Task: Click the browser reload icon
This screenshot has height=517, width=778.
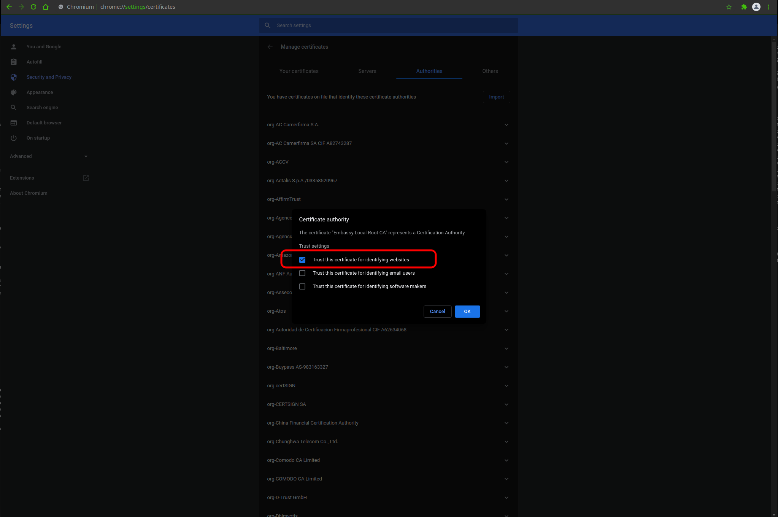Action: 33,7
